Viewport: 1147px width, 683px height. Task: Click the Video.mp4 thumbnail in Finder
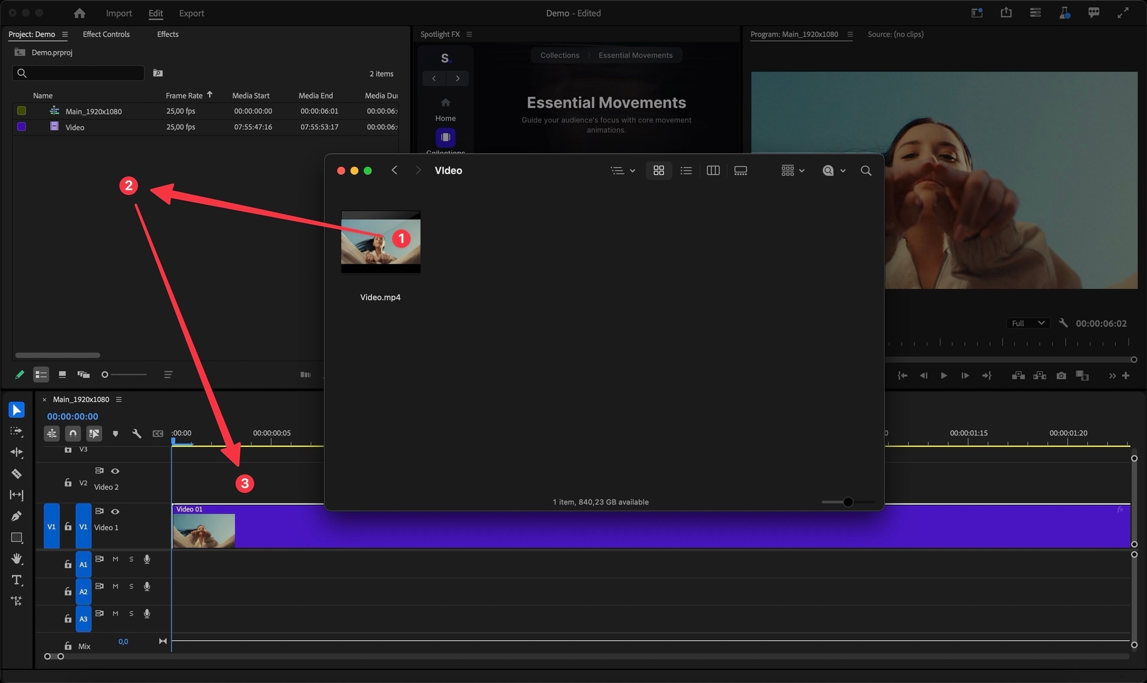(381, 242)
